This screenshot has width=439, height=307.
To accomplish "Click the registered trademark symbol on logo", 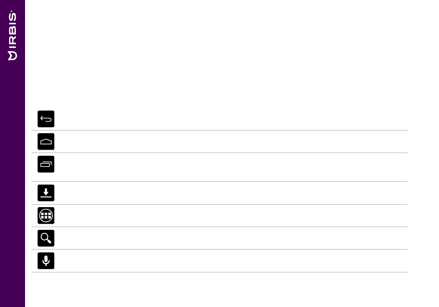I will point(11,11).
